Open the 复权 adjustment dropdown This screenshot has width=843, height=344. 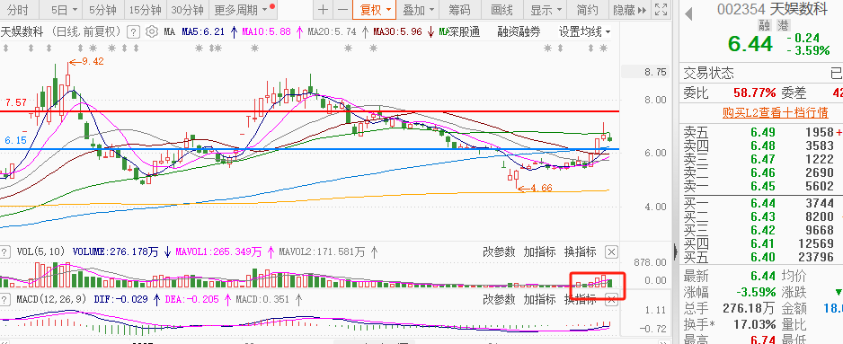(375, 10)
